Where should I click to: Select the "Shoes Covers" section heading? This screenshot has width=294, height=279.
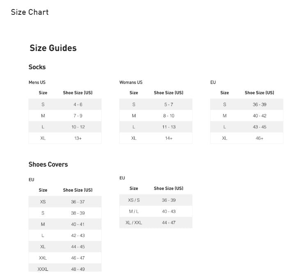tap(48, 164)
